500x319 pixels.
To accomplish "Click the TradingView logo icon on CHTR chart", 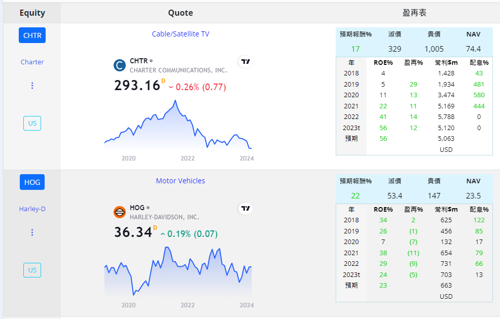I will (x=245, y=61).
